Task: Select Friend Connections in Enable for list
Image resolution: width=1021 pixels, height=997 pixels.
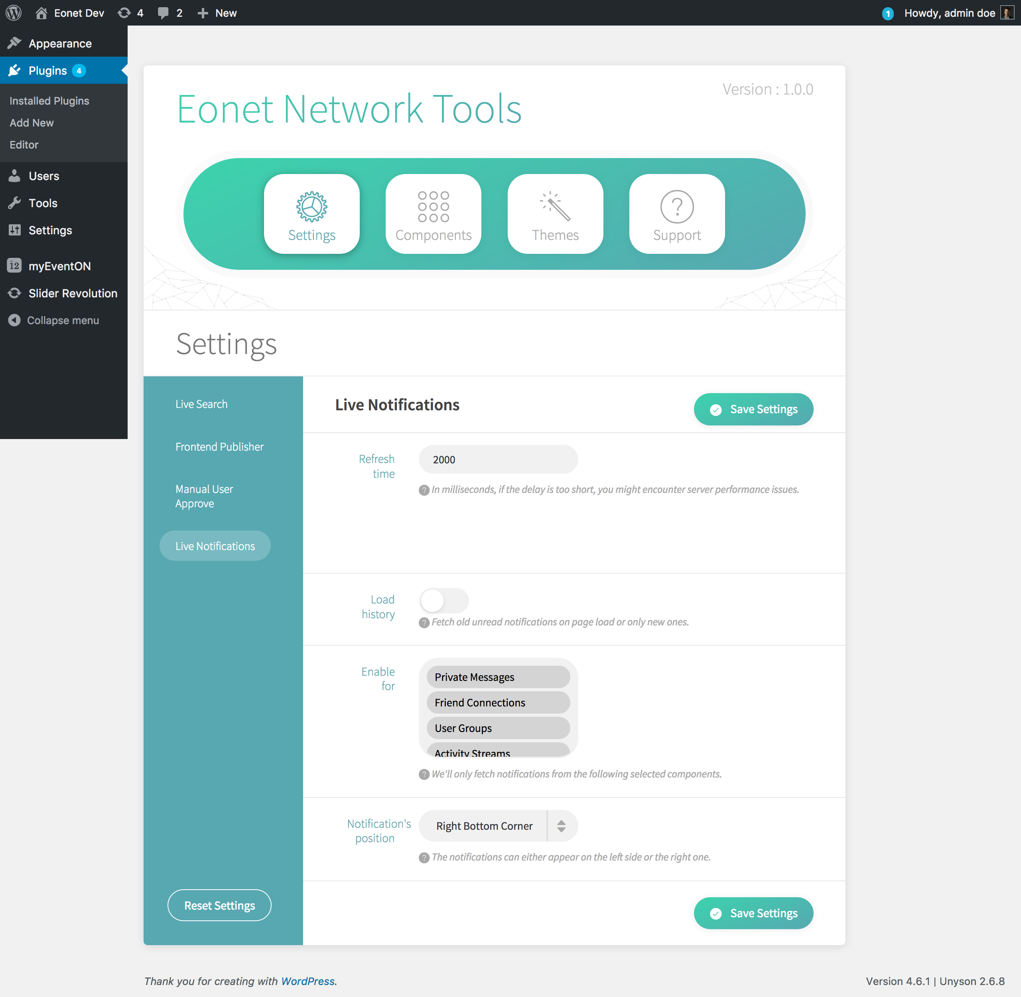Action: point(498,703)
